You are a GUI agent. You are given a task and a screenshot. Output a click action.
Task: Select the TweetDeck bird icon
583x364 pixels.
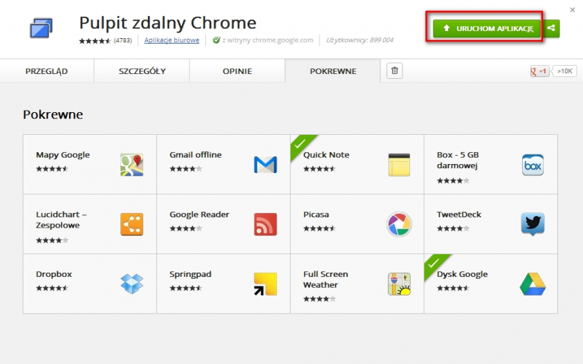[x=533, y=224]
